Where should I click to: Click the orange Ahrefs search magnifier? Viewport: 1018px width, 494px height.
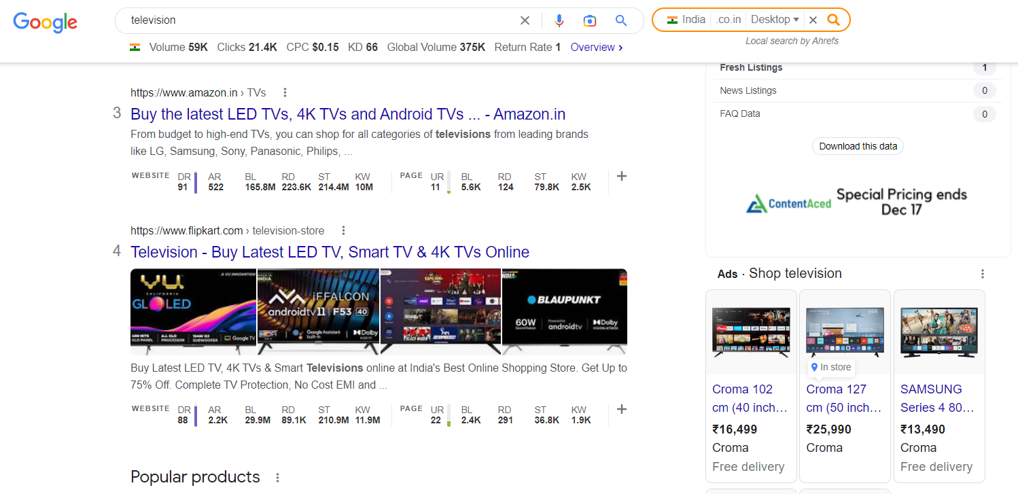click(833, 20)
